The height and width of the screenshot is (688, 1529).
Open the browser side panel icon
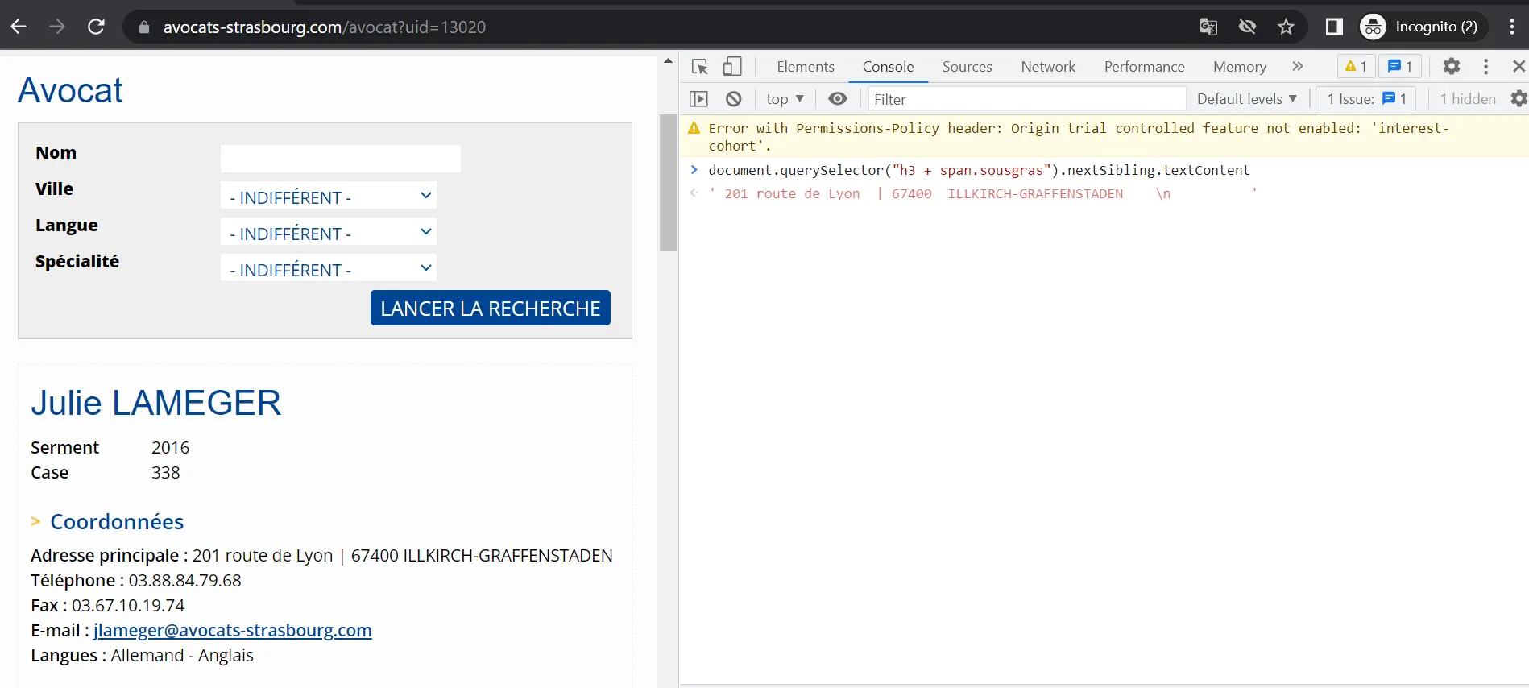(x=1334, y=27)
